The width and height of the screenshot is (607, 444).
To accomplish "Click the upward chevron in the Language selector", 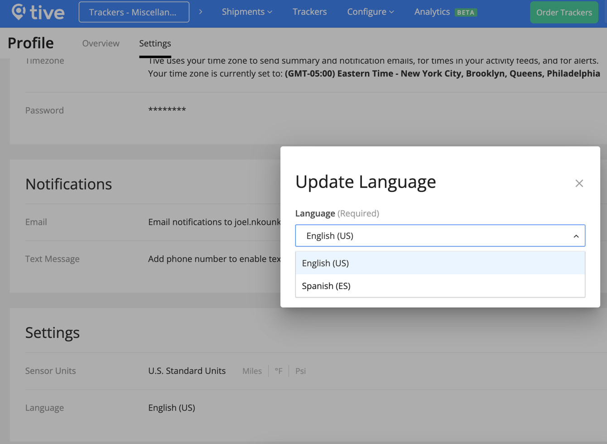I will pos(576,236).
